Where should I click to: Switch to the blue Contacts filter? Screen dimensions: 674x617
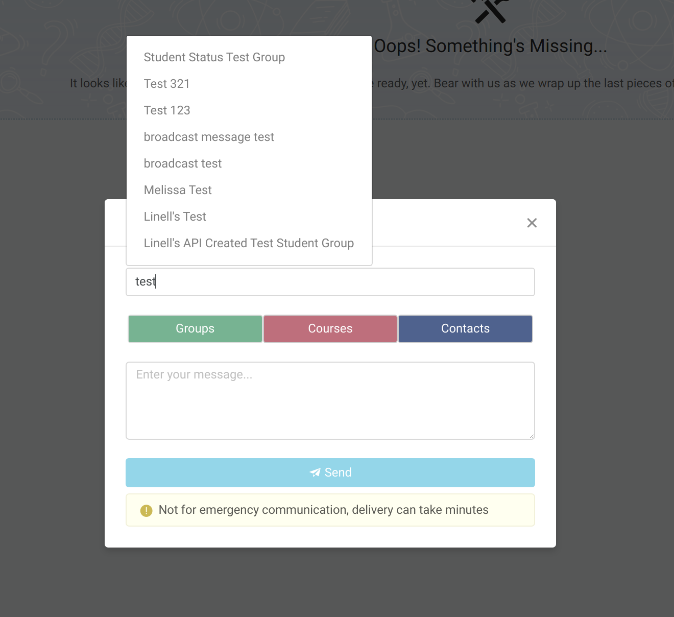[x=465, y=328]
